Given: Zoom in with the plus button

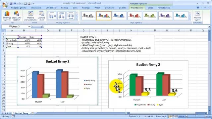Looking at the screenshot, I should click(206, 116).
